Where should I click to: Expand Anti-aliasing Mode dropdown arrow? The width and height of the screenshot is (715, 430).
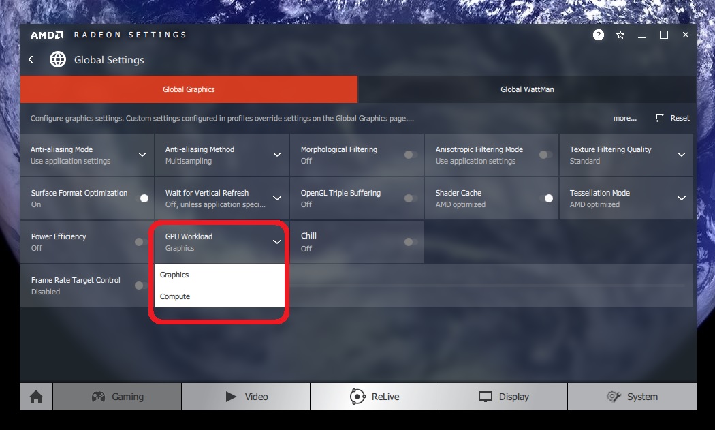pos(142,155)
